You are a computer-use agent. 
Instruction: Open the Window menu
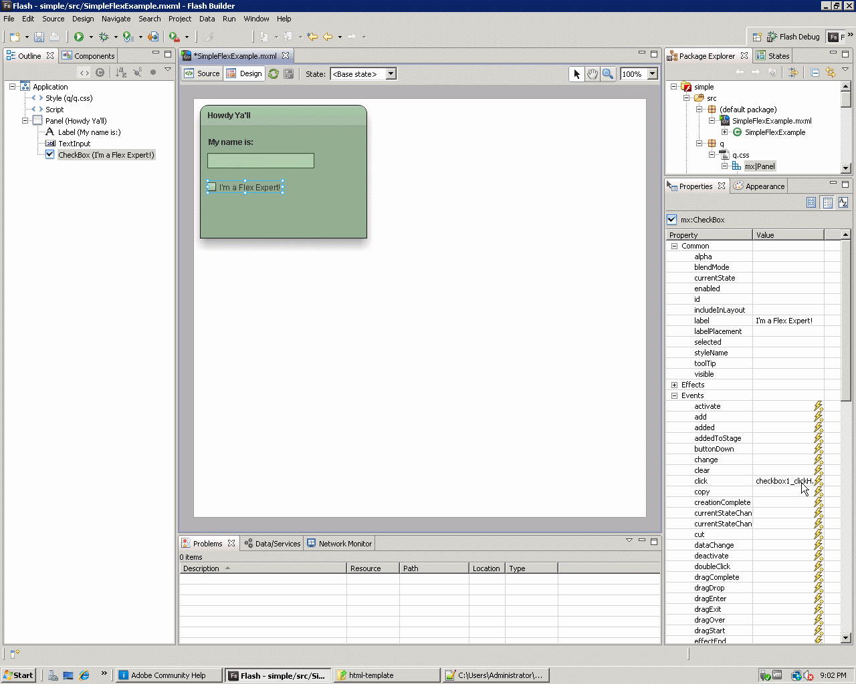click(x=256, y=19)
